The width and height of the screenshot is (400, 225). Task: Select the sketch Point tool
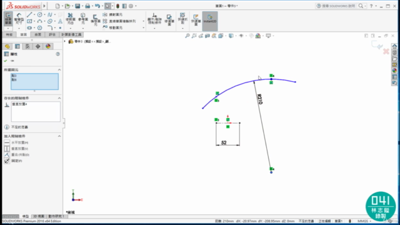click(60, 27)
